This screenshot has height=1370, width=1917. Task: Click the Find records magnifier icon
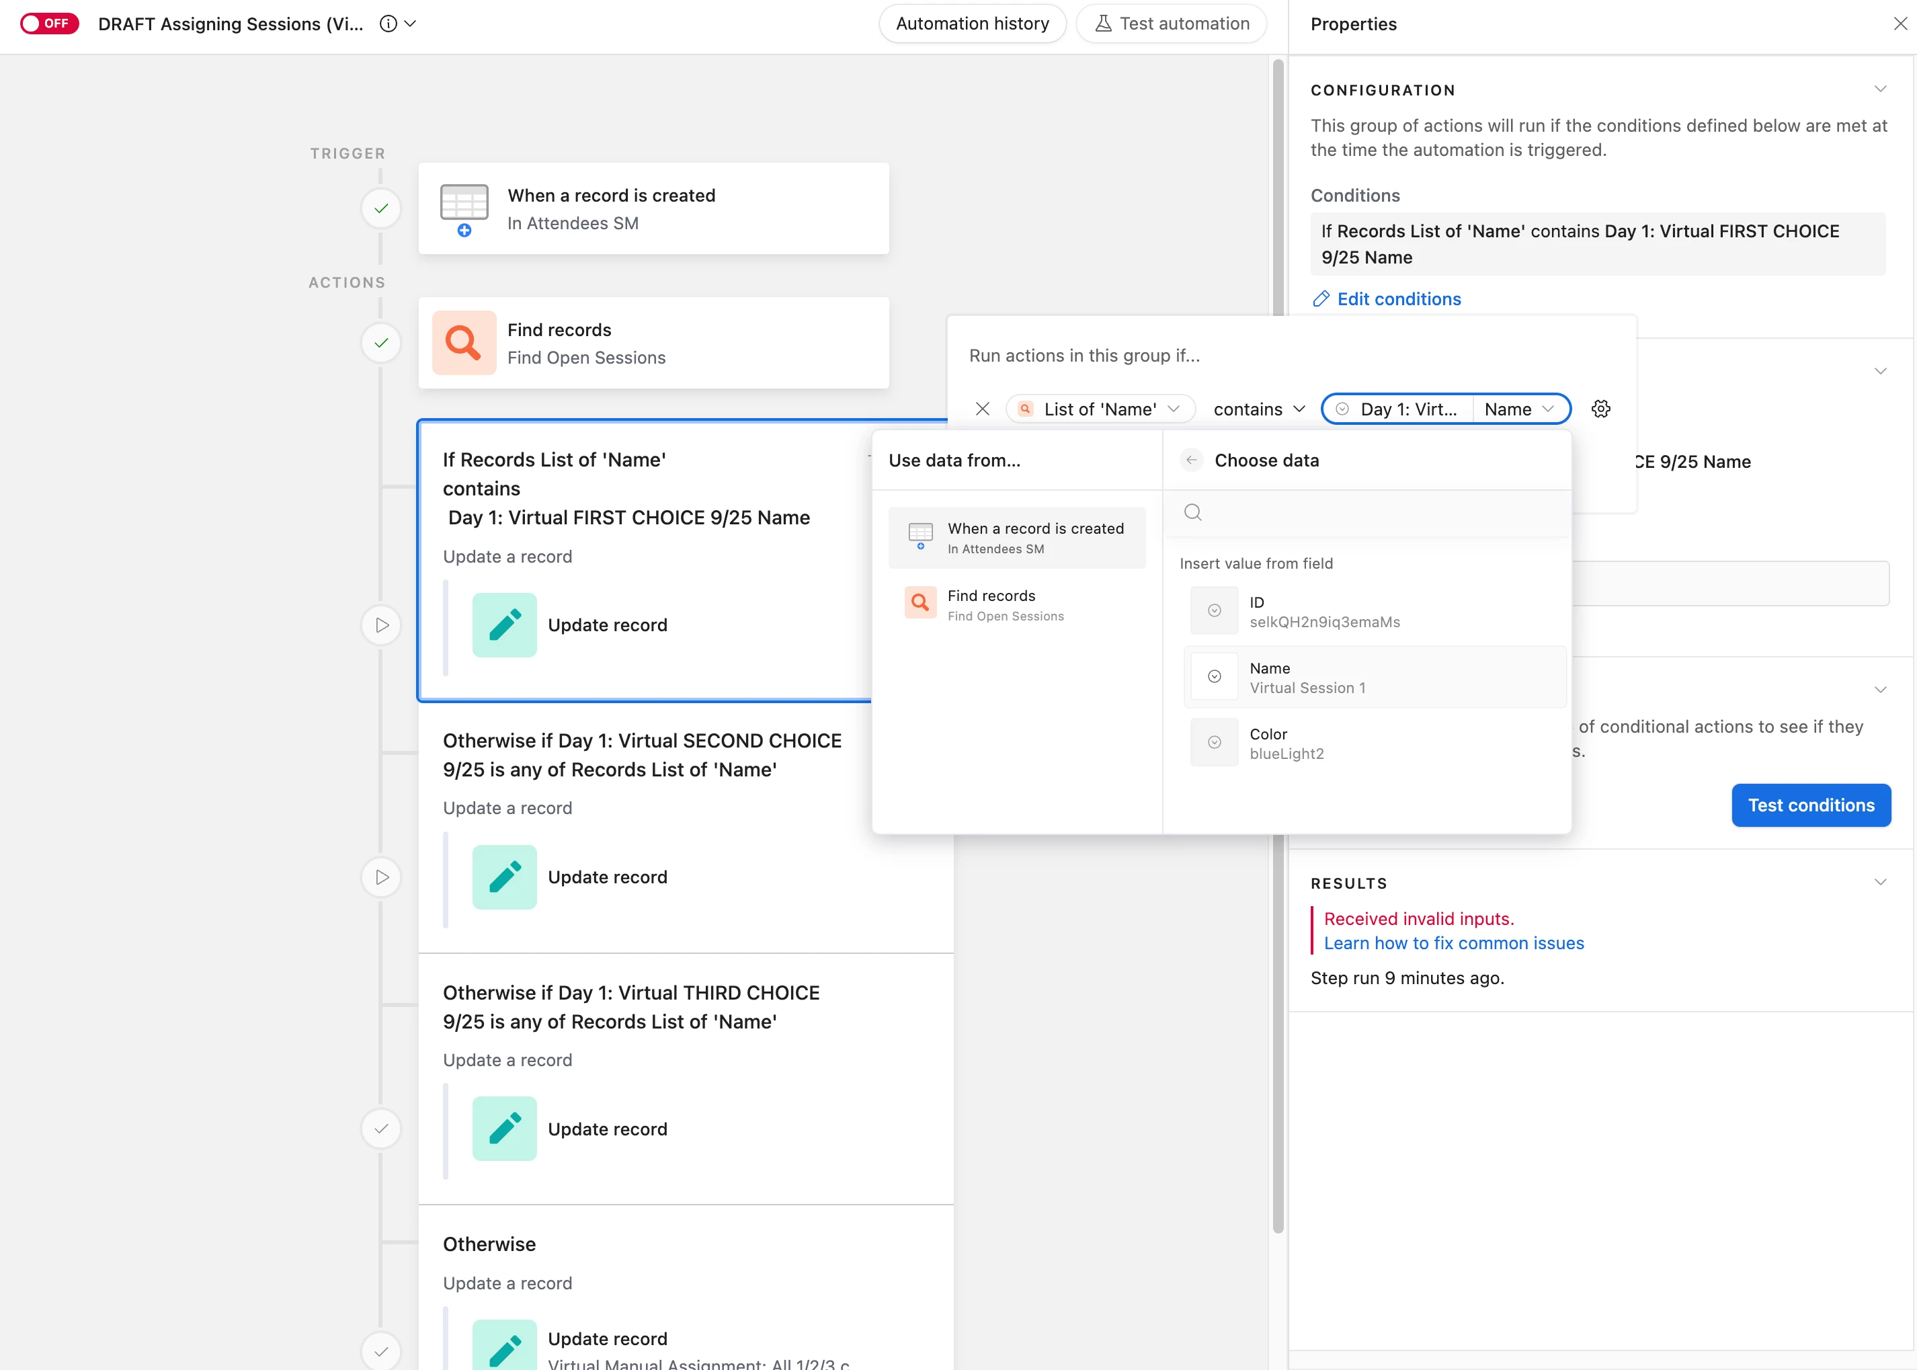(x=464, y=343)
